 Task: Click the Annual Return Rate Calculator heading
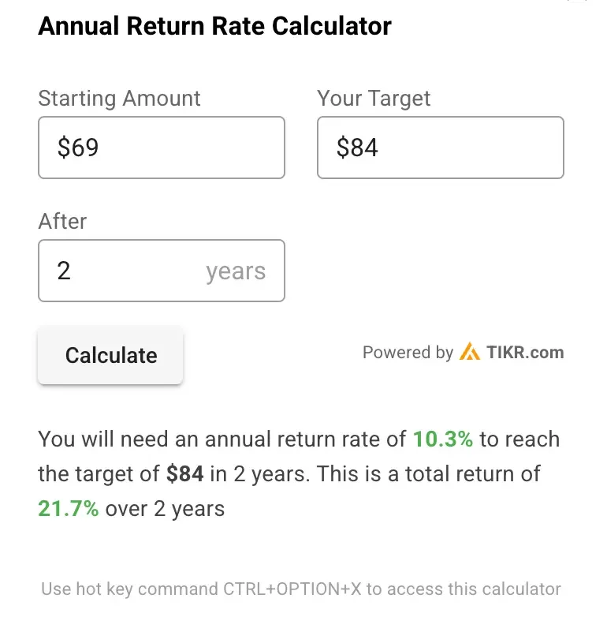(214, 26)
